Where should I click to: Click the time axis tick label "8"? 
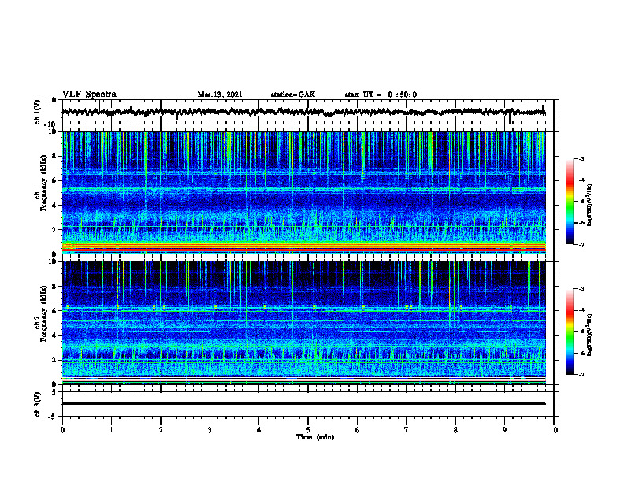coord(455,430)
